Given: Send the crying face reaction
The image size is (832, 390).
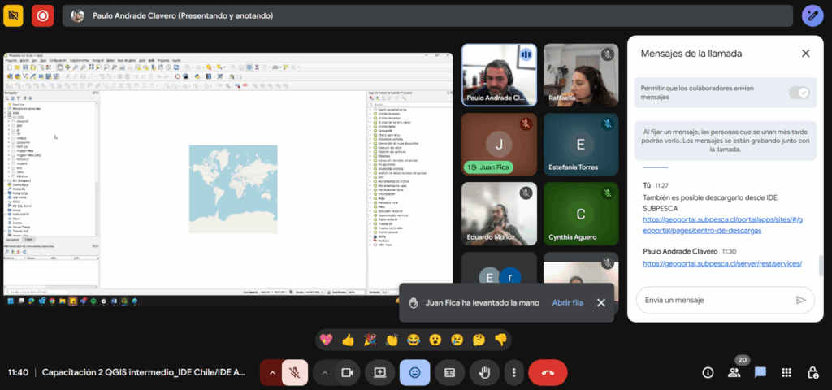Looking at the screenshot, I should (457, 340).
